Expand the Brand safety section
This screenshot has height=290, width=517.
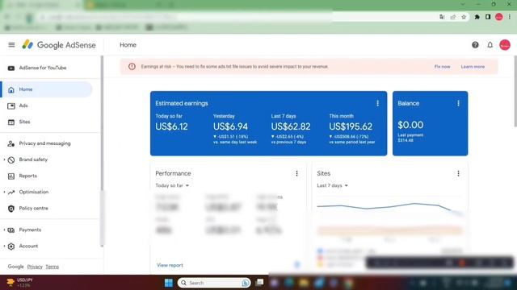point(4,159)
